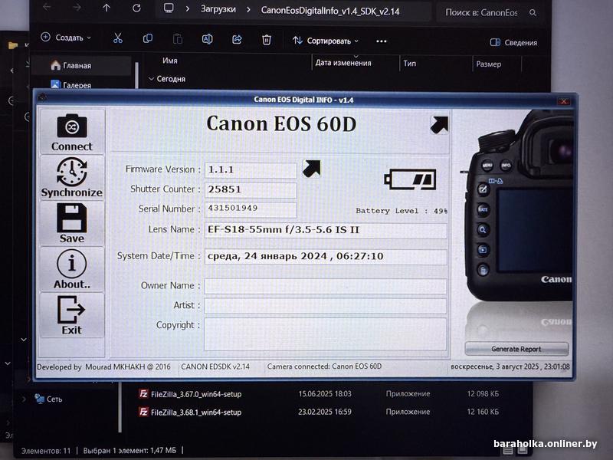The height and width of the screenshot is (460, 613).
Task: Sort files by the Тип column
Action: [410, 64]
